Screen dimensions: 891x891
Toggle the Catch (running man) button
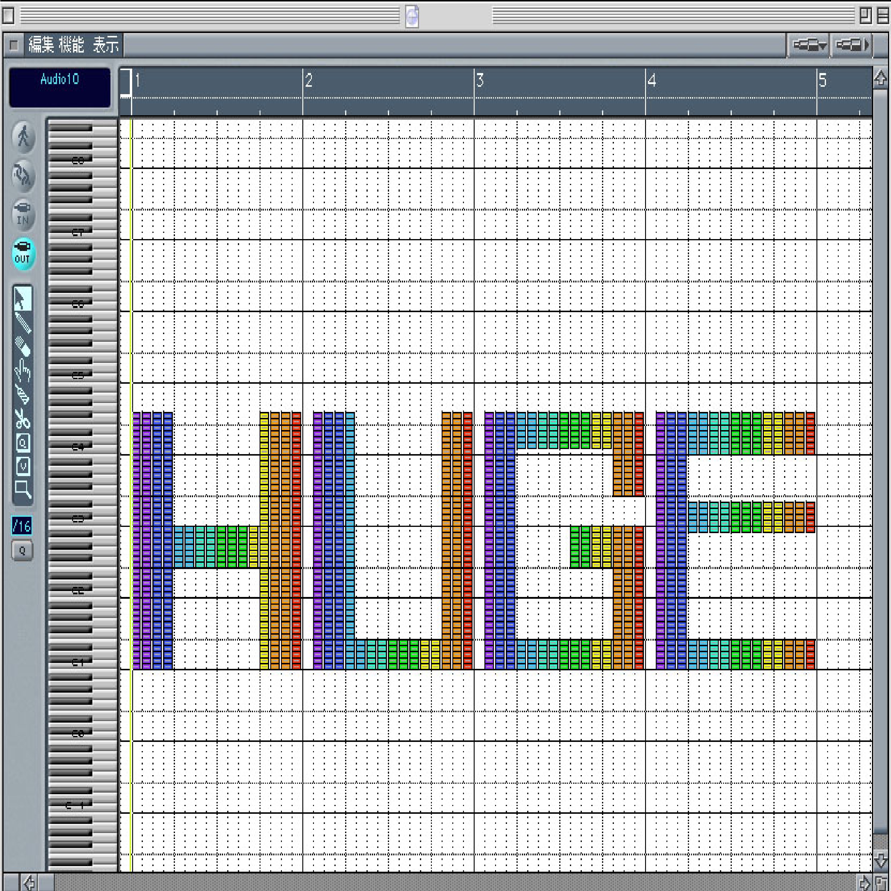[23, 137]
